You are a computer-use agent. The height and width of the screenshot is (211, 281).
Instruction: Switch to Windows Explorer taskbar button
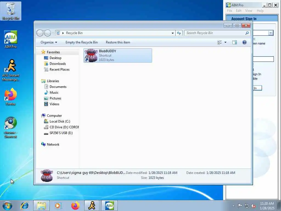coord(41,206)
